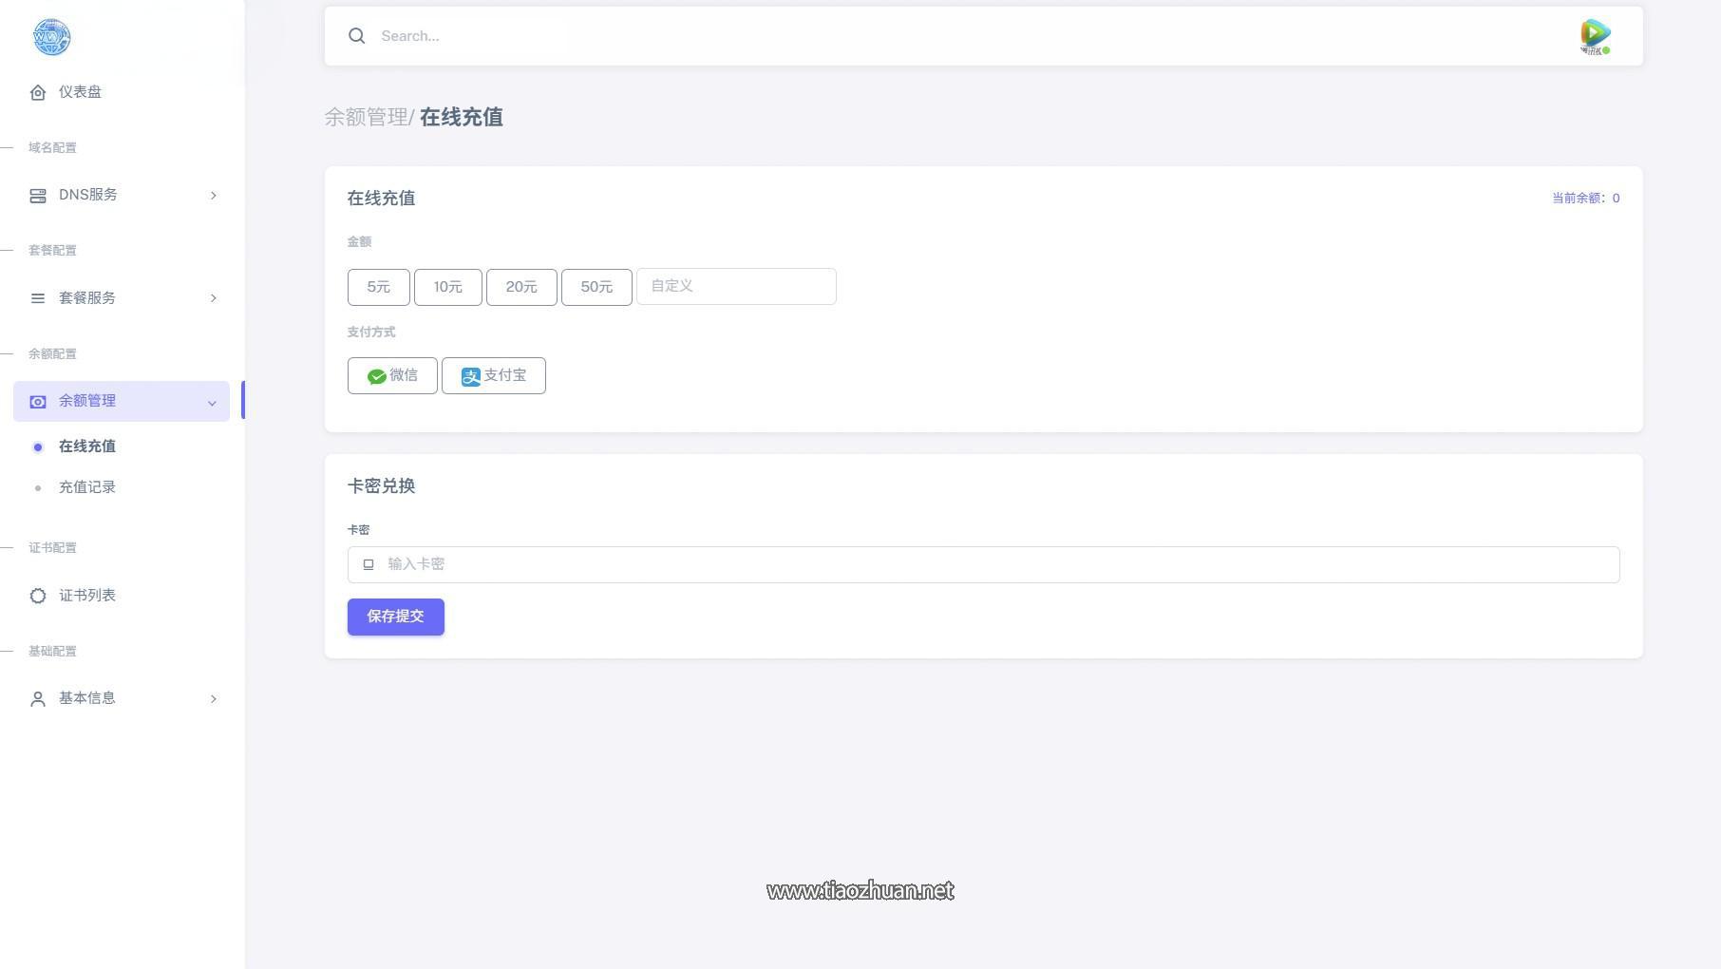Image resolution: width=1721 pixels, height=969 pixels.
Task: Click the 证书列表 certificate icon
Action: click(38, 596)
